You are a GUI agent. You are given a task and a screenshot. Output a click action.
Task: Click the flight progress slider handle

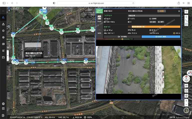(x=122, y=39)
